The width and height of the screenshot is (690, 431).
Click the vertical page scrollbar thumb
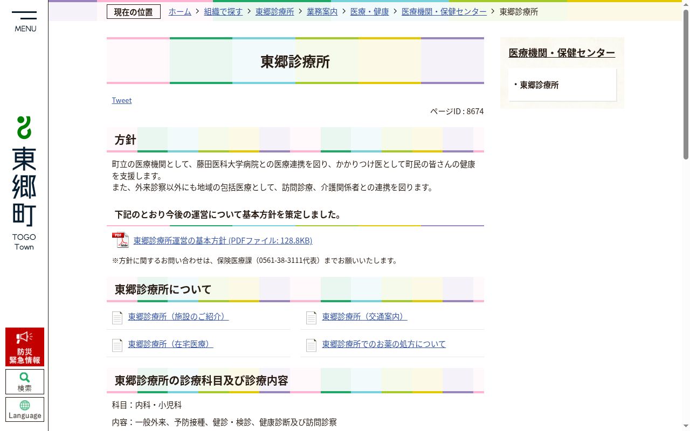coord(686,85)
